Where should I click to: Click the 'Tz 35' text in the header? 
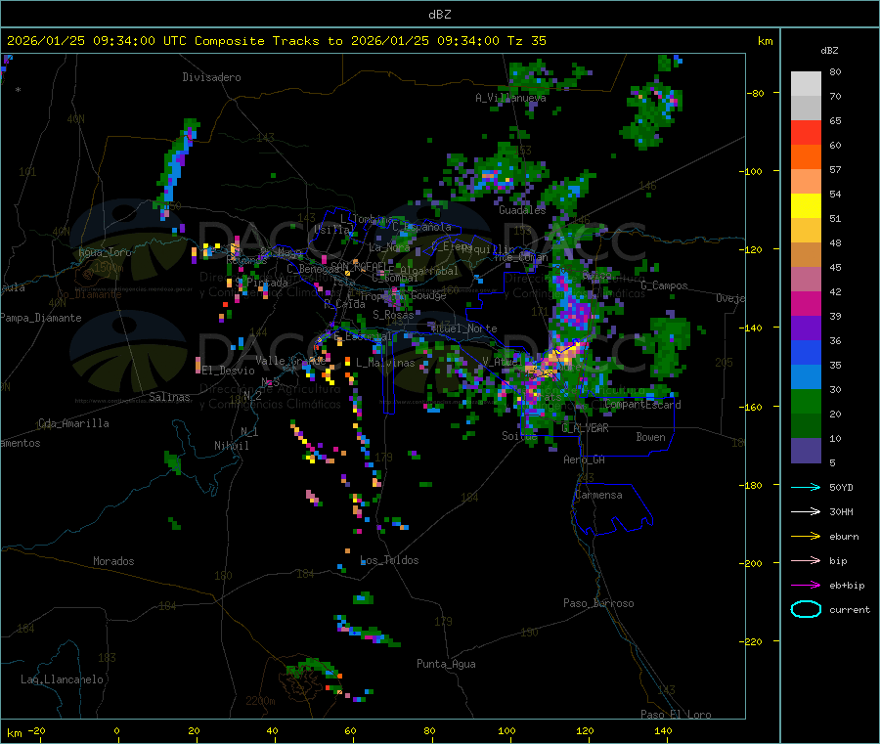526,41
